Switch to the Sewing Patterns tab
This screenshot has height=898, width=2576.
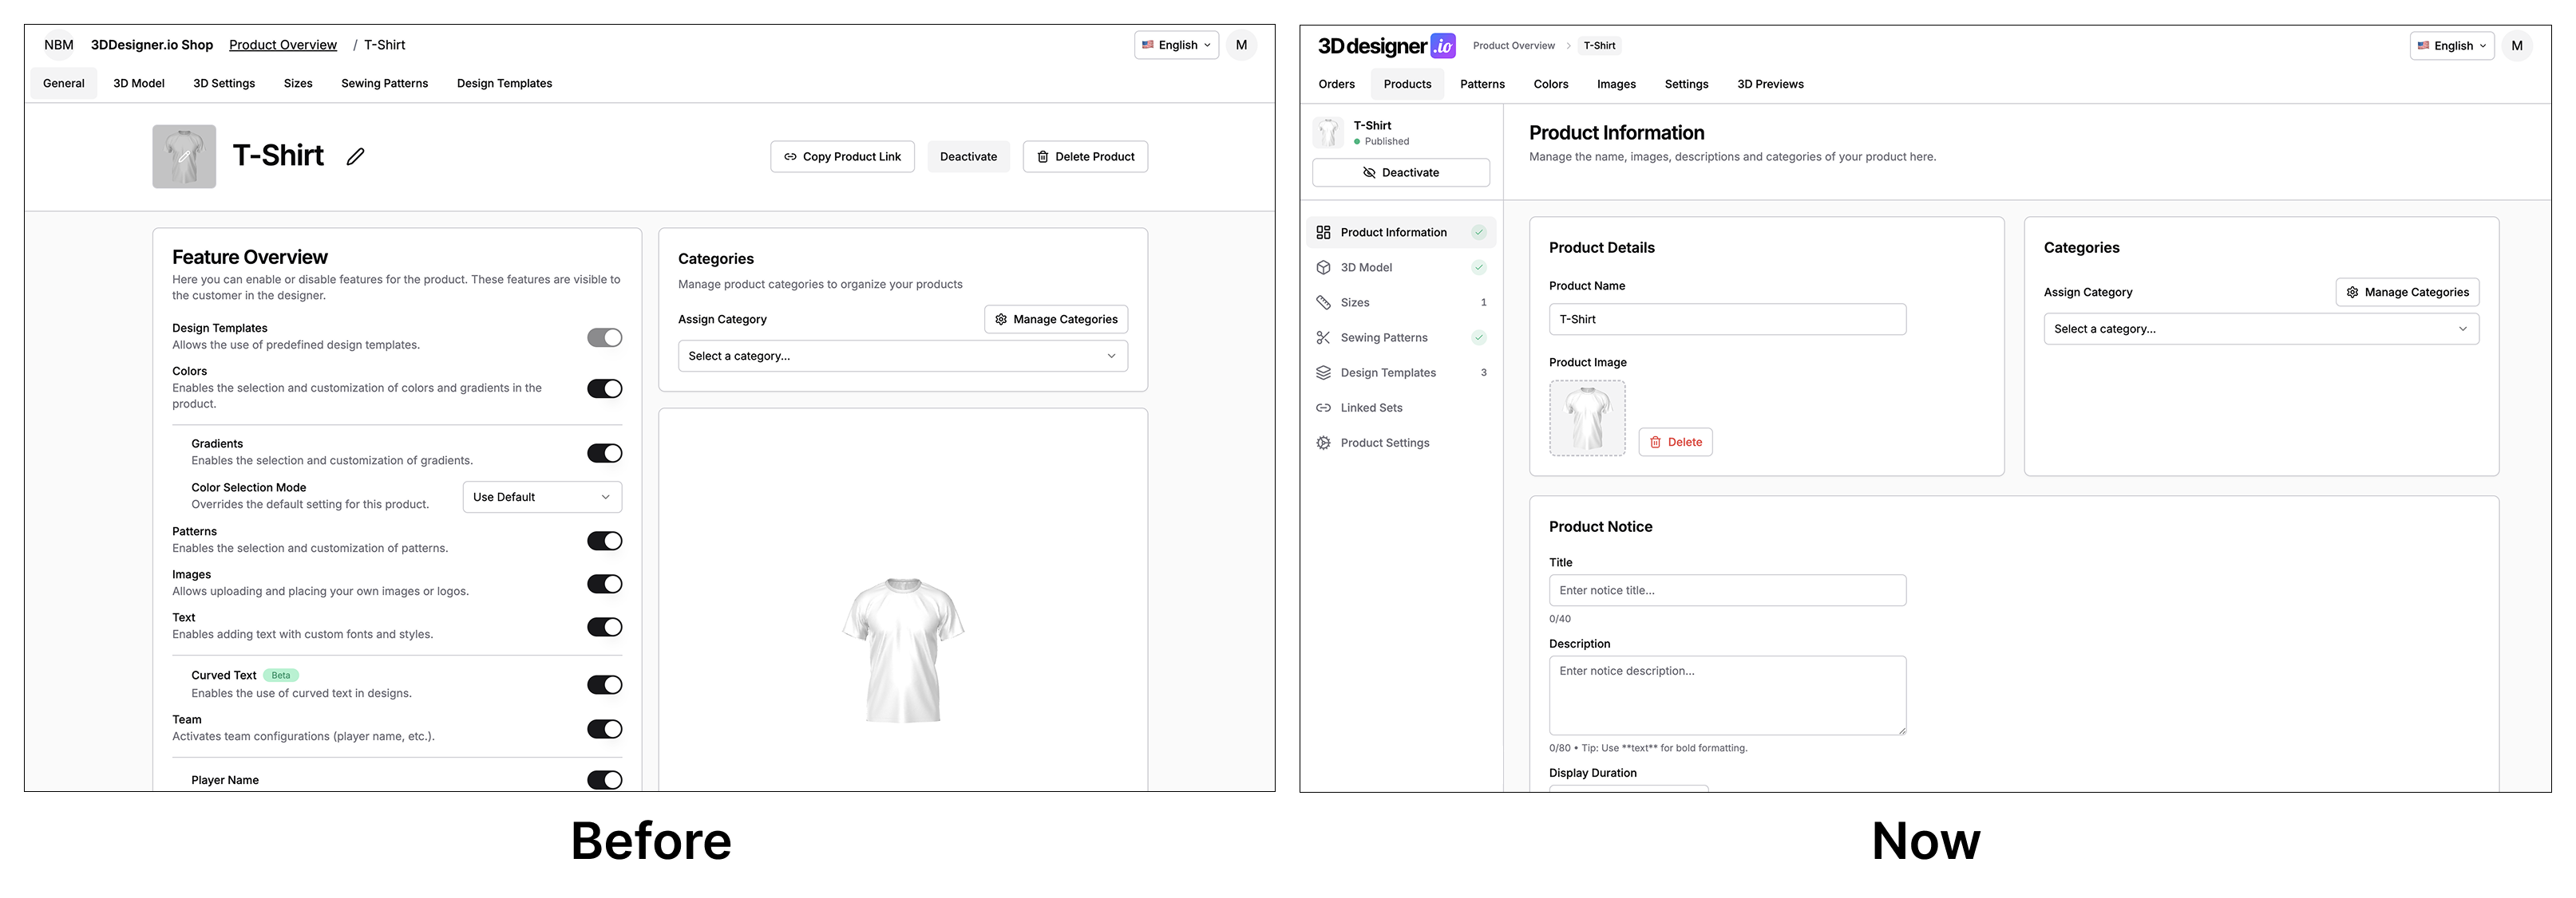click(384, 84)
